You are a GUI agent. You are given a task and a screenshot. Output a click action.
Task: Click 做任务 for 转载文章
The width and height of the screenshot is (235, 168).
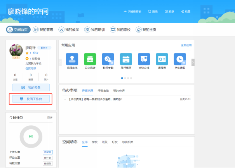click(x=48, y=163)
